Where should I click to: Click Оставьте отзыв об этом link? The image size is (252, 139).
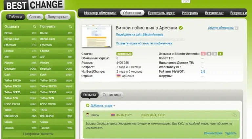pos(144,43)
